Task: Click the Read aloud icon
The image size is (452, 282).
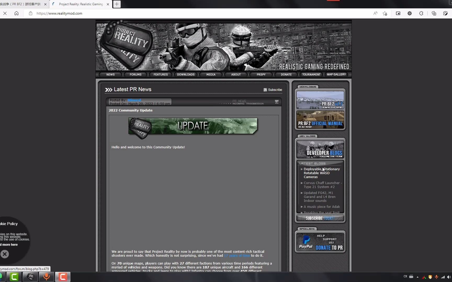Action: click(375, 13)
